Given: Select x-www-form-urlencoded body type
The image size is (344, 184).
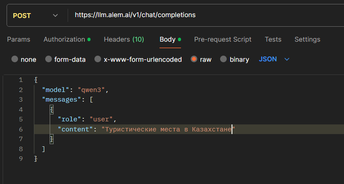Looking at the screenshot, I should pos(98,59).
